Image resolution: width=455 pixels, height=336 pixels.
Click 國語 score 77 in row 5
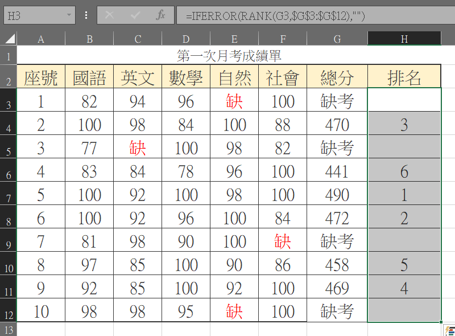click(x=89, y=147)
